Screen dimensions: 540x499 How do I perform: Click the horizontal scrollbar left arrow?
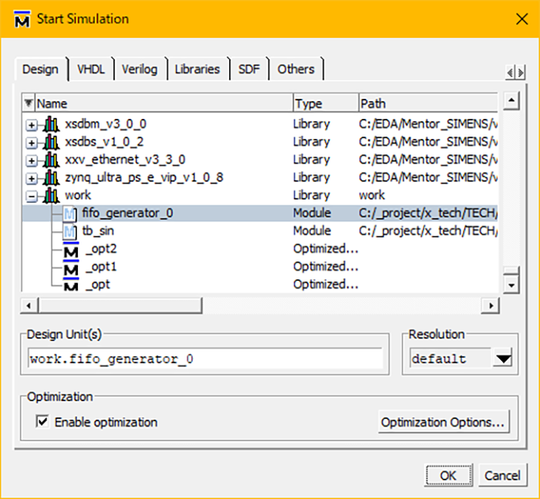click(29, 305)
